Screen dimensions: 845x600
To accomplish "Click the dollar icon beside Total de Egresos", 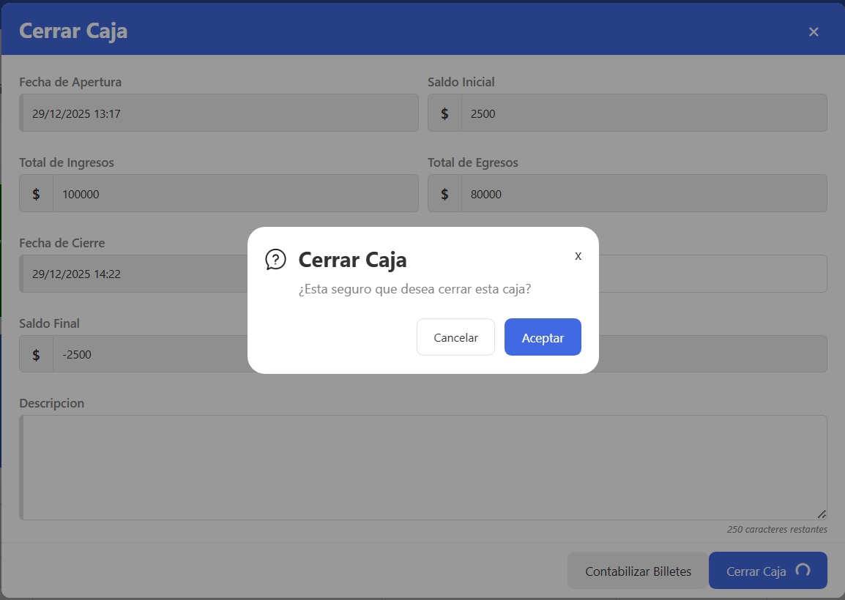I will coord(444,194).
